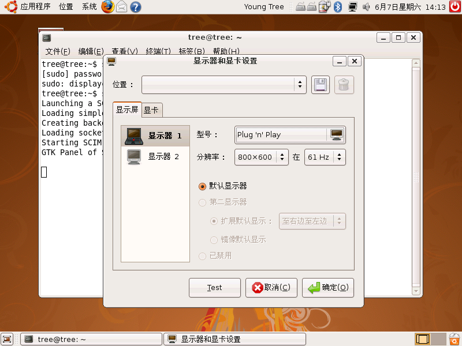Click the Young Tree user switcher

point(264,7)
